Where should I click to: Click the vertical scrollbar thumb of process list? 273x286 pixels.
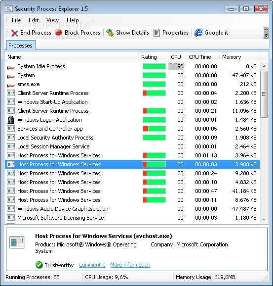[x=264, y=94]
